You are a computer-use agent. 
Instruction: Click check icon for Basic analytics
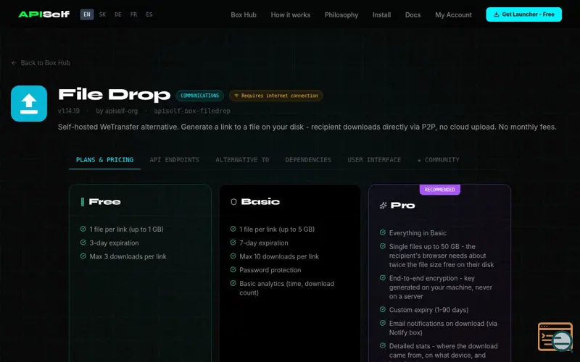point(233,283)
